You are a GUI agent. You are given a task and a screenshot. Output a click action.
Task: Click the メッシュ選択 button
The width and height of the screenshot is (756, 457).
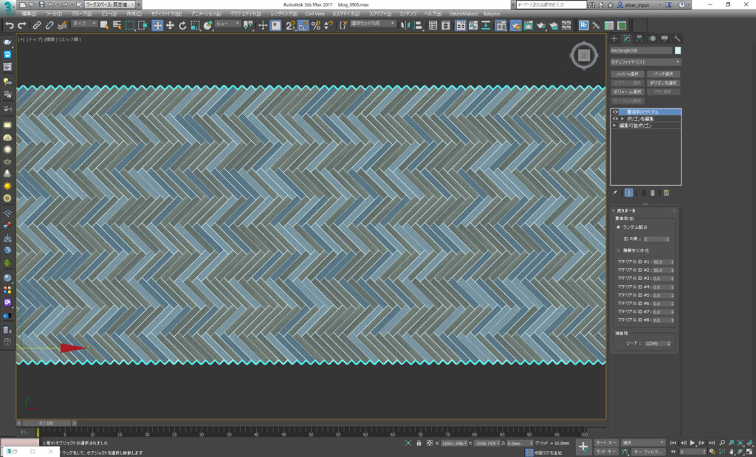[x=628, y=75]
